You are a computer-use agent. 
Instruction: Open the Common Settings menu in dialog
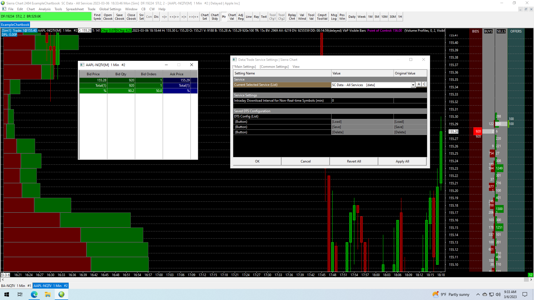pos(274,67)
